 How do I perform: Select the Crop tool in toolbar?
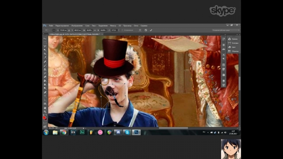45,54
